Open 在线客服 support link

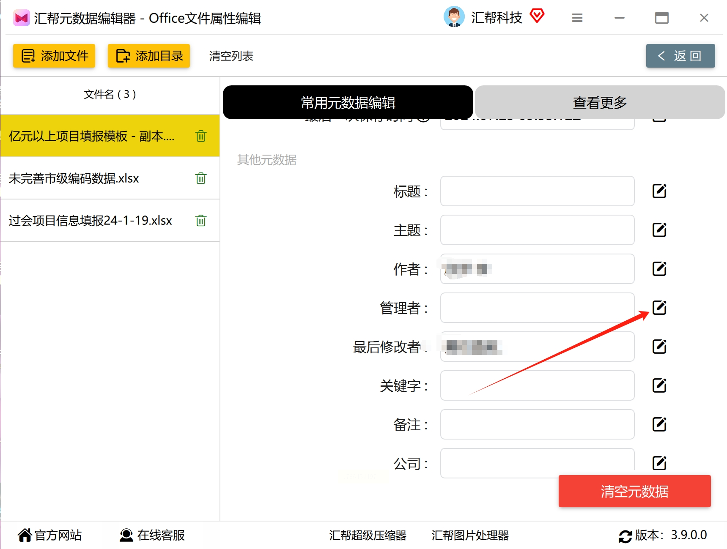click(153, 535)
